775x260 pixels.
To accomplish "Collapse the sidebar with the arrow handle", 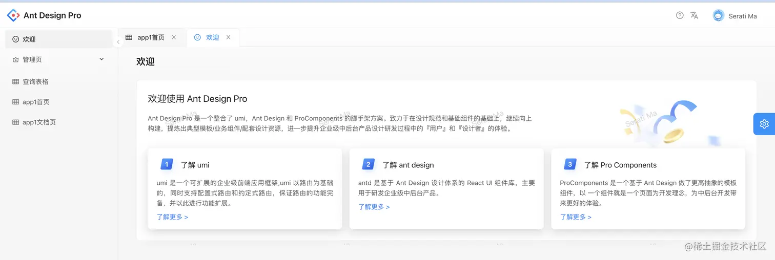I will pos(118,42).
